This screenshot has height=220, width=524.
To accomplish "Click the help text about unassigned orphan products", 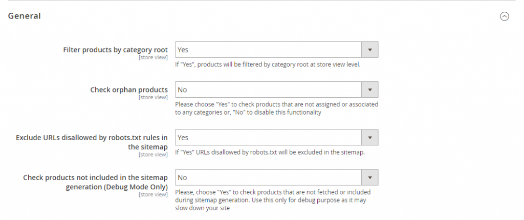I will click(x=276, y=108).
